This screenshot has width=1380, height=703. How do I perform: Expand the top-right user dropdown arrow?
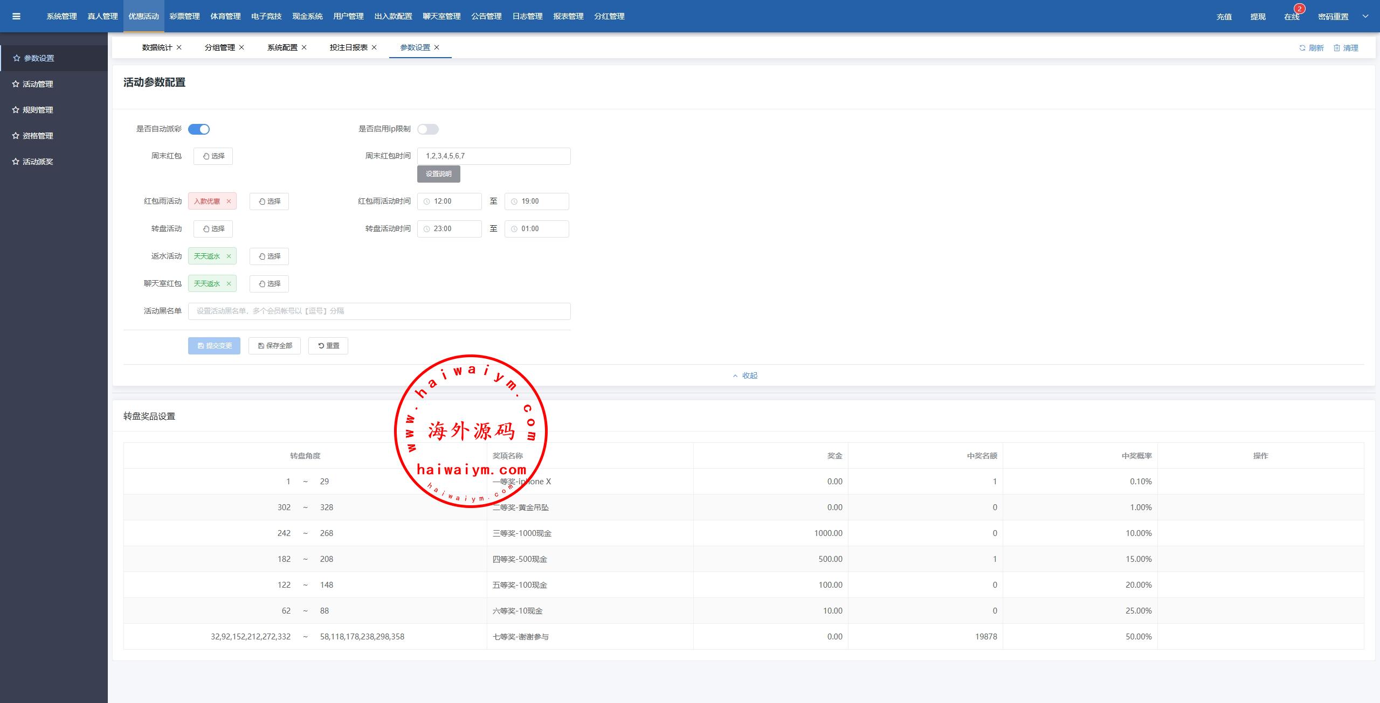pos(1365,16)
